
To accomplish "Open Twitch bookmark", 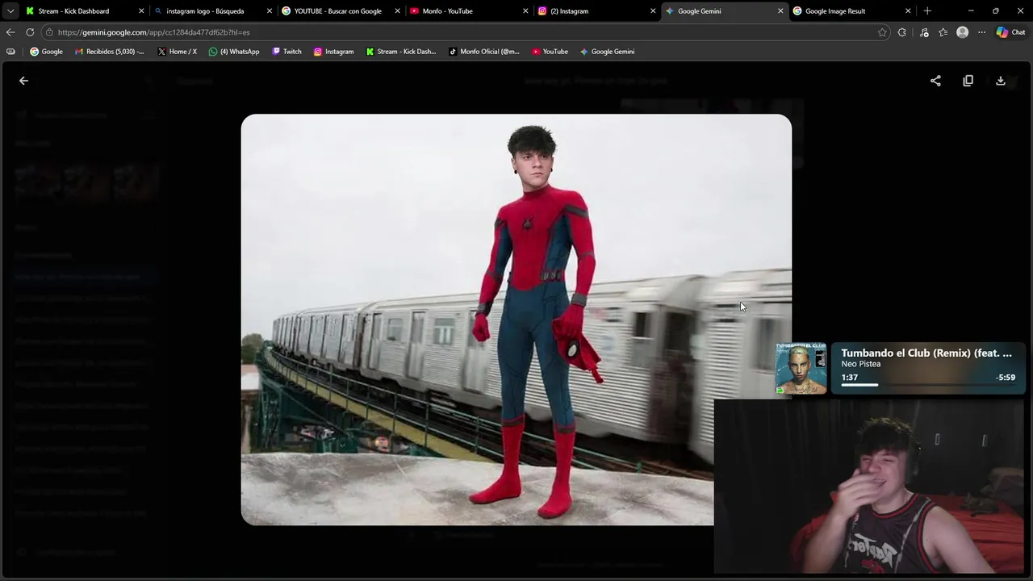I will pyautogui.click(x=286, y=52).
